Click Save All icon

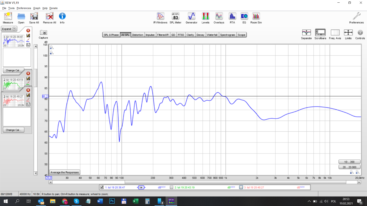[34, 16]
